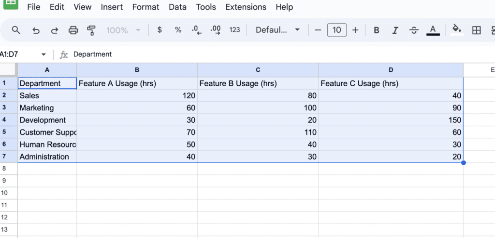Click the Administration cell
This screenshot has width=495, height=238.
(x=47, y=157)
